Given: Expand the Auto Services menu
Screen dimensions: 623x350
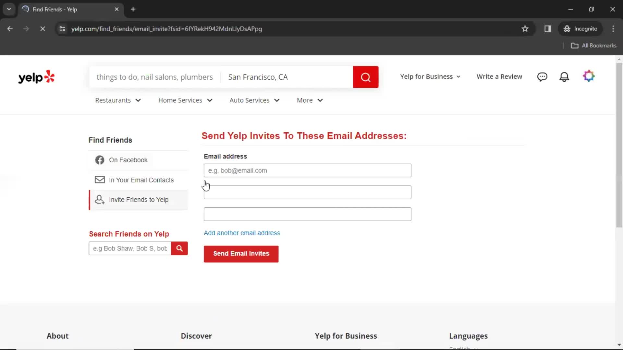Looking at the screenshot, I should pyautogui.click(x=254, y=100).
